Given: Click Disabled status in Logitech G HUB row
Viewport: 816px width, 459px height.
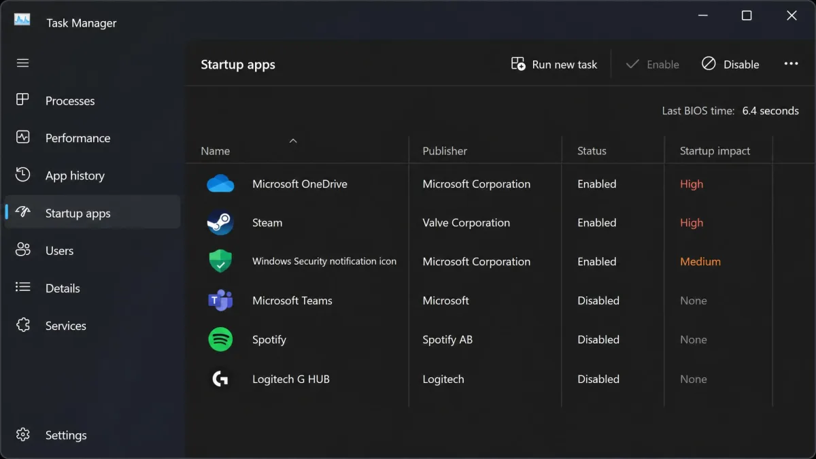Looking at the screenshot, I should pos(598,379).
